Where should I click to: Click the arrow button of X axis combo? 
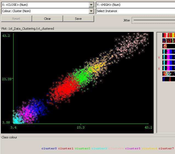[x=91, y=5]
